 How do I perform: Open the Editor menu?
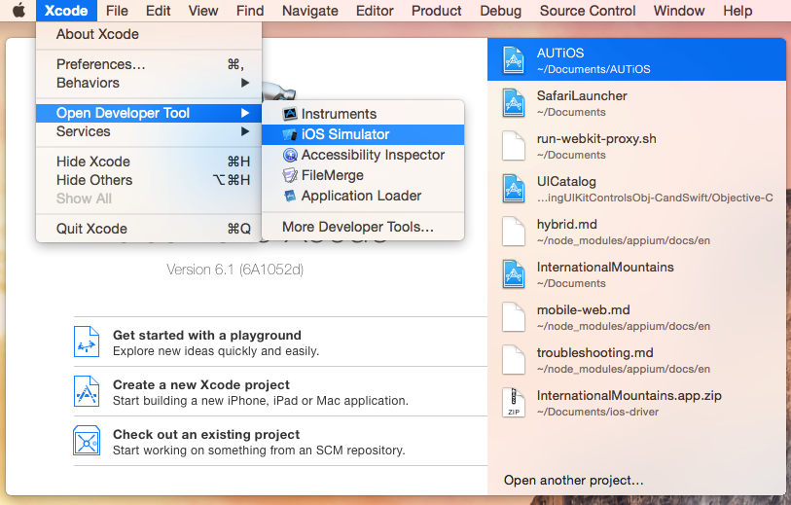coord(375,11)
